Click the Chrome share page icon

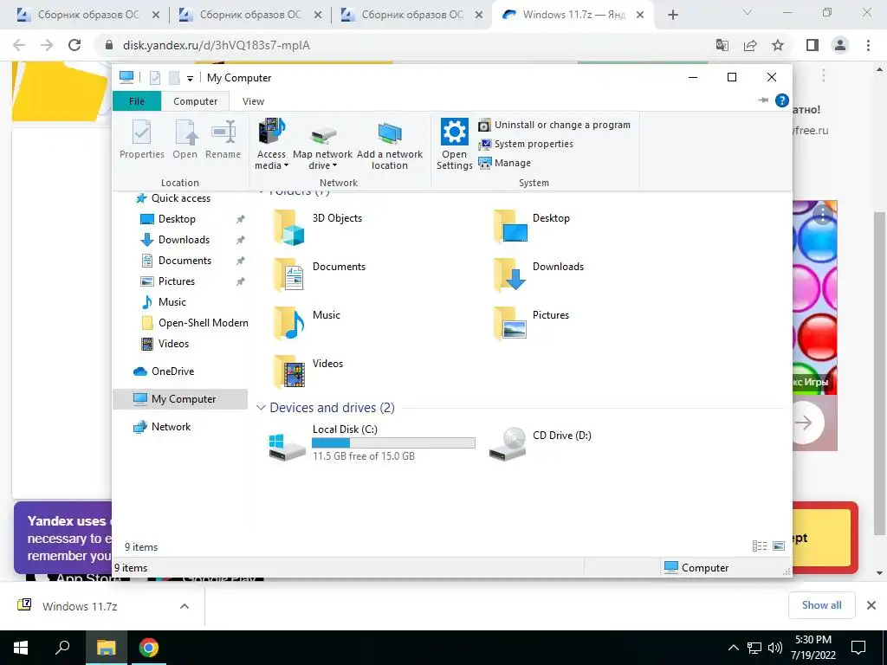point(750,45)
